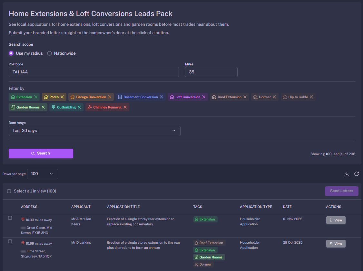Image resolution: width=363 pixels, height=271 pixels.
Task: Remove the Hip to Gable filter tag
Action: (311, 97)
